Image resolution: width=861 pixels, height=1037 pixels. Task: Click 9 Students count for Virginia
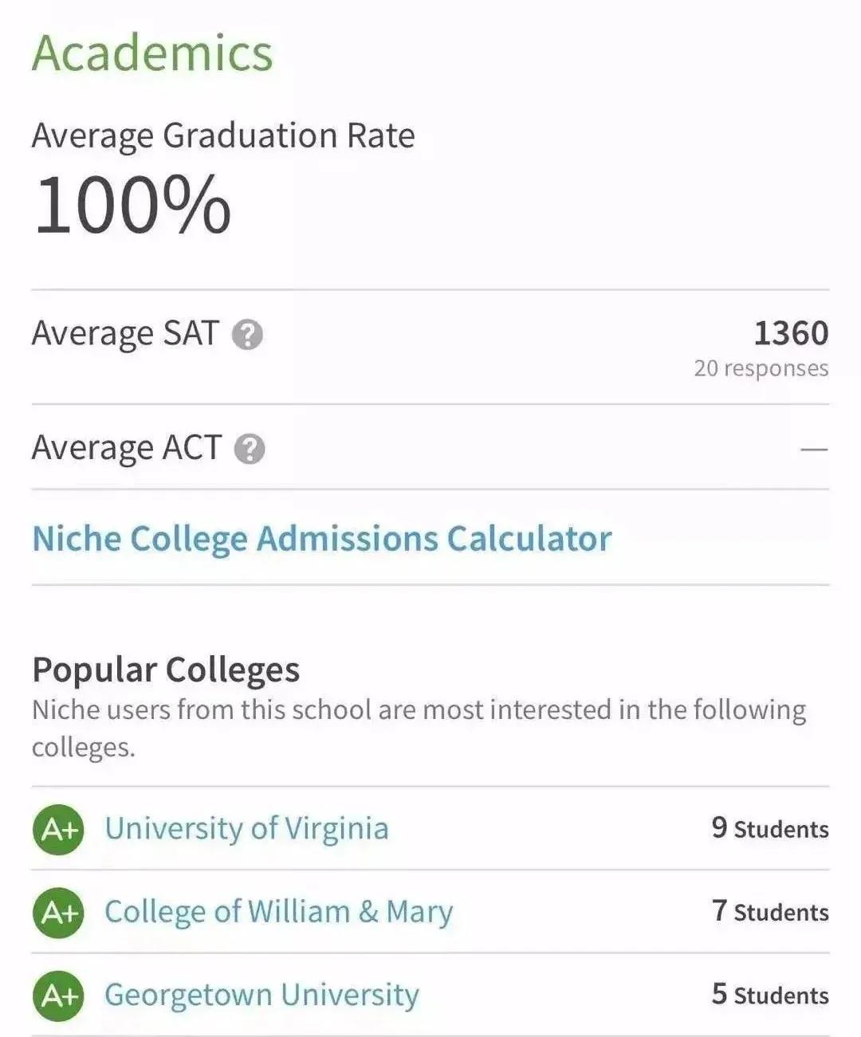pos(770,828)
